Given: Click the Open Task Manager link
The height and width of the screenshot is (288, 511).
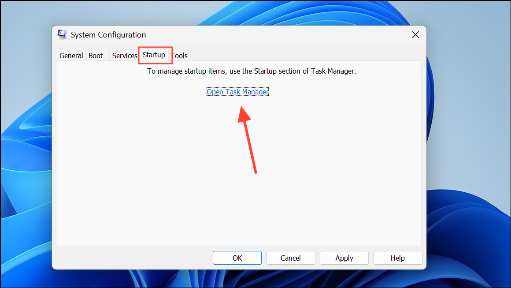Looking at the screenshot, I should 237,92.
